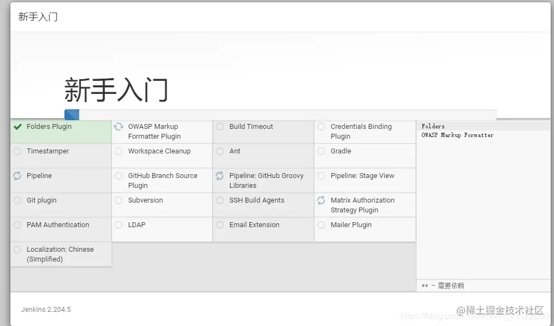Viewport: 554px width, 326px height.
Task: Click the PAM Authentication status circle
Action: click(17, 225)
